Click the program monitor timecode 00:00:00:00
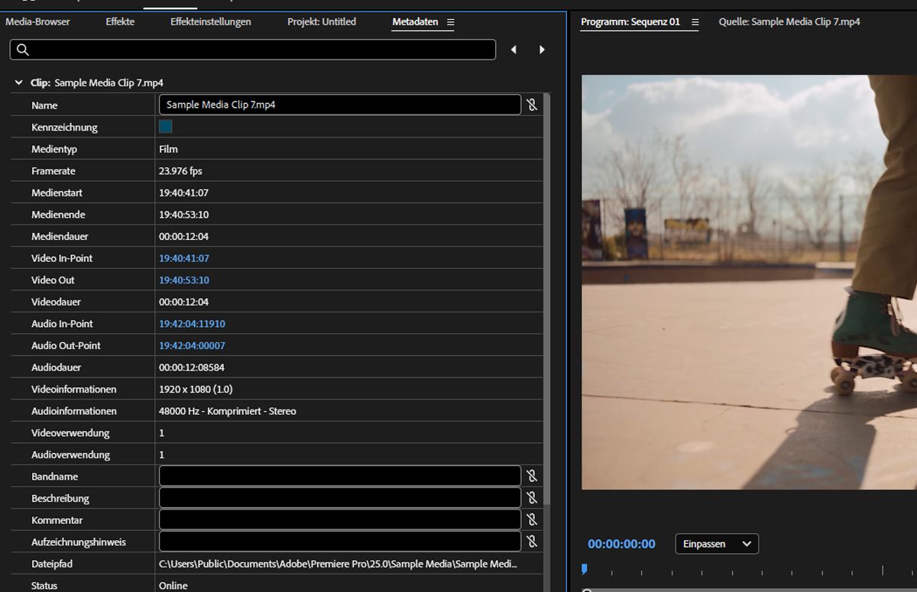The height and width of the screenshot is (592, 917). (x=621, y=544)
